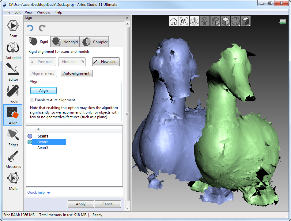Go to the Next pair
291x221 pixels.
pos(72,62)
